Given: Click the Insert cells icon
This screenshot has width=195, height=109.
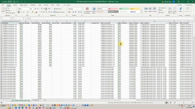Looking at the screenshot, I should pos(146,9).
